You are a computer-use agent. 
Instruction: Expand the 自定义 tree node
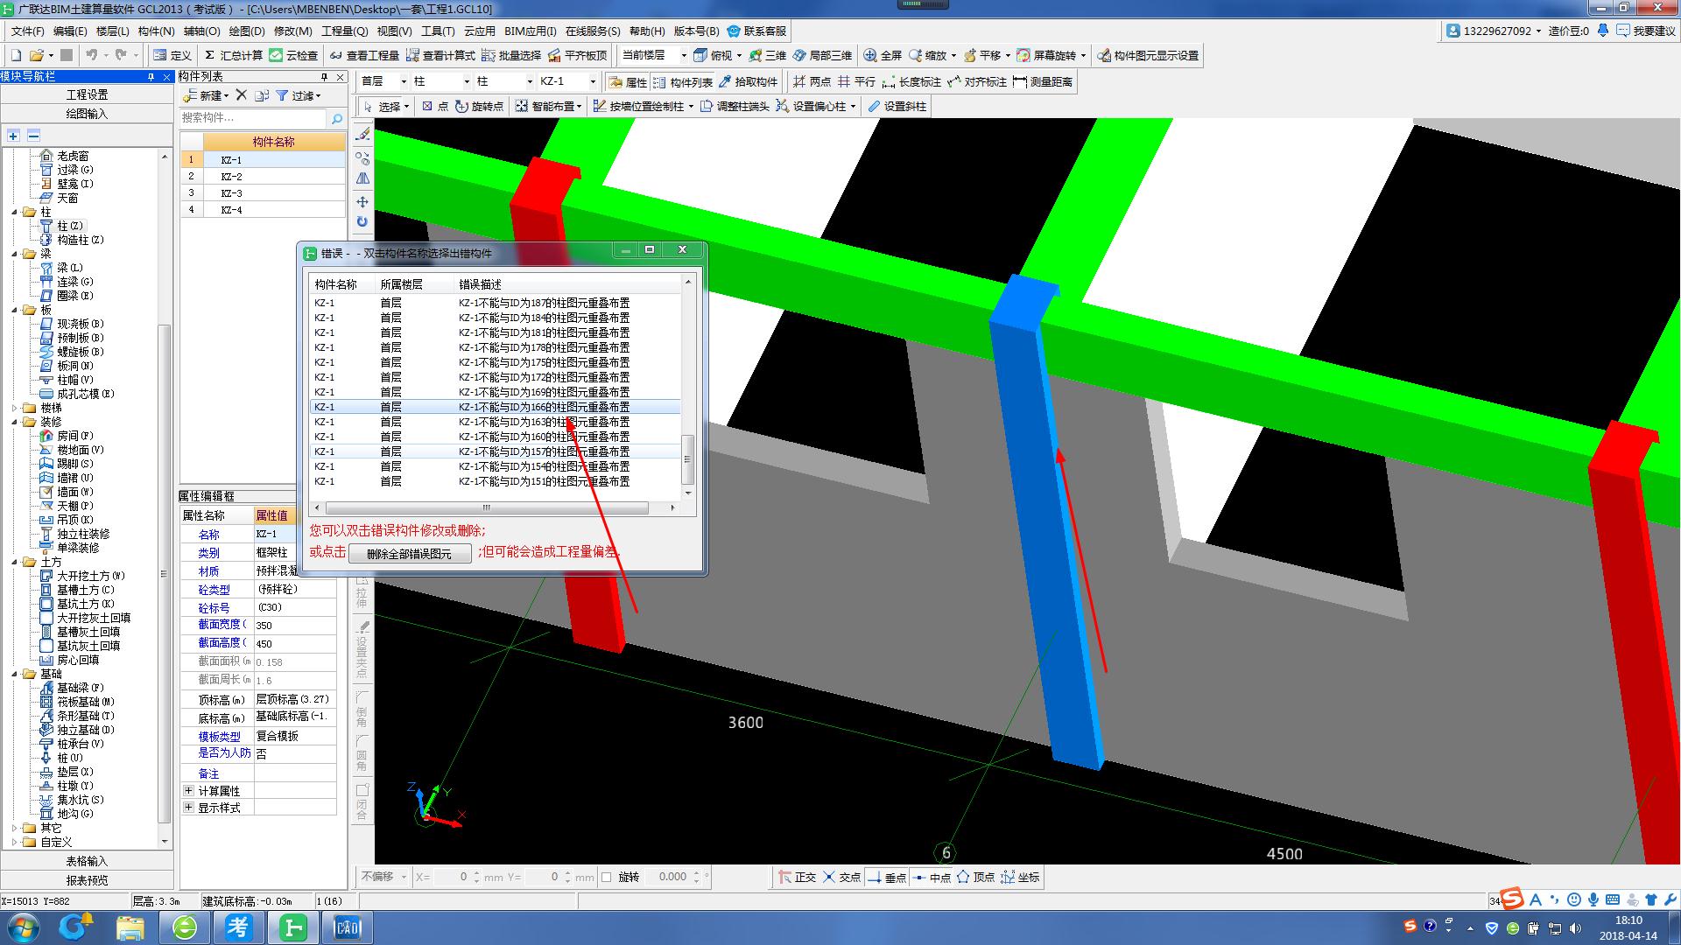pyautogui.click(x=15, y=842)
